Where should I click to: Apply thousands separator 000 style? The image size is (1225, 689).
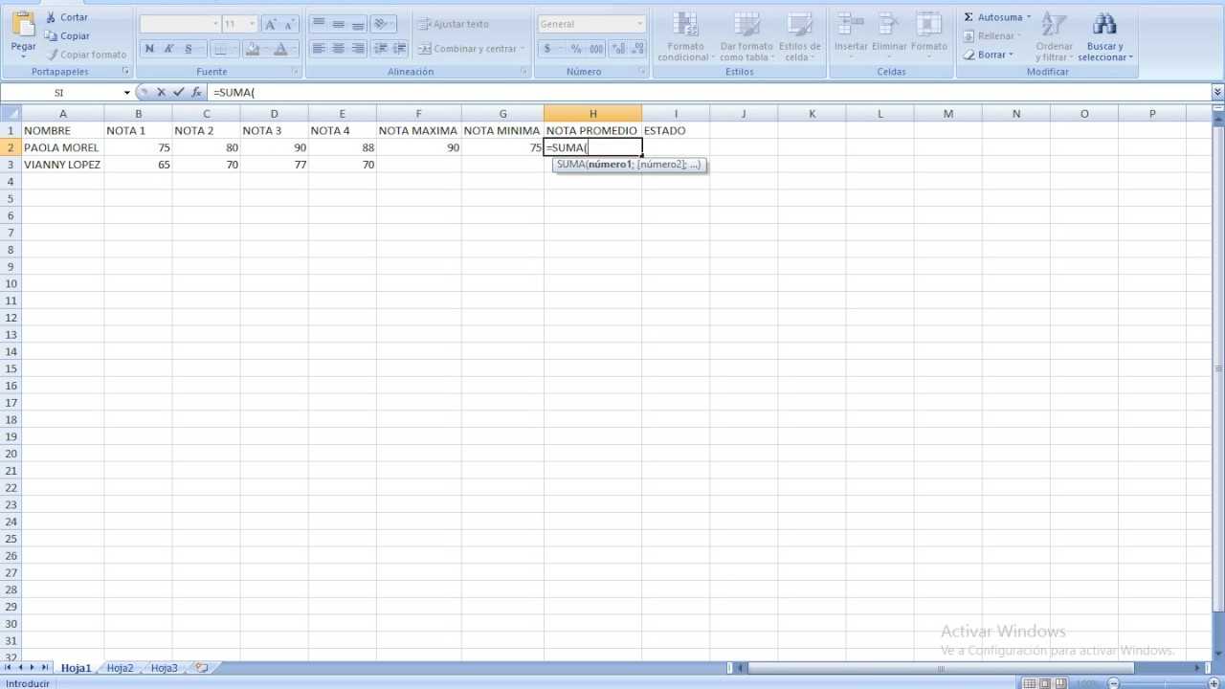tap(596, 49)
